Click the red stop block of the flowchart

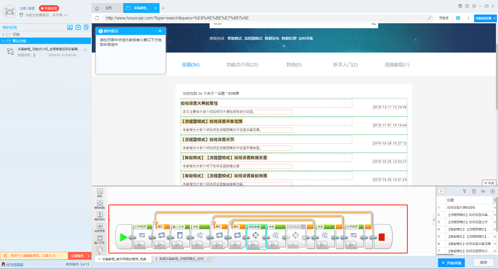382,237
